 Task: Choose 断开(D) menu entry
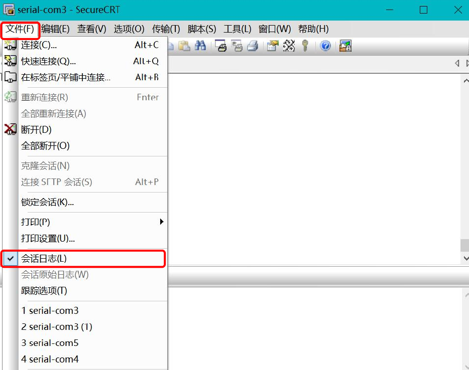coord(85,130)
